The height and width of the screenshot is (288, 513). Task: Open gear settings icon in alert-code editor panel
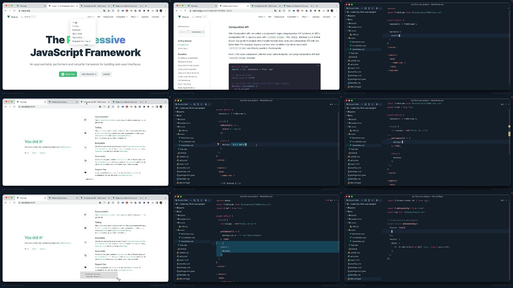[x=377, y=8]
